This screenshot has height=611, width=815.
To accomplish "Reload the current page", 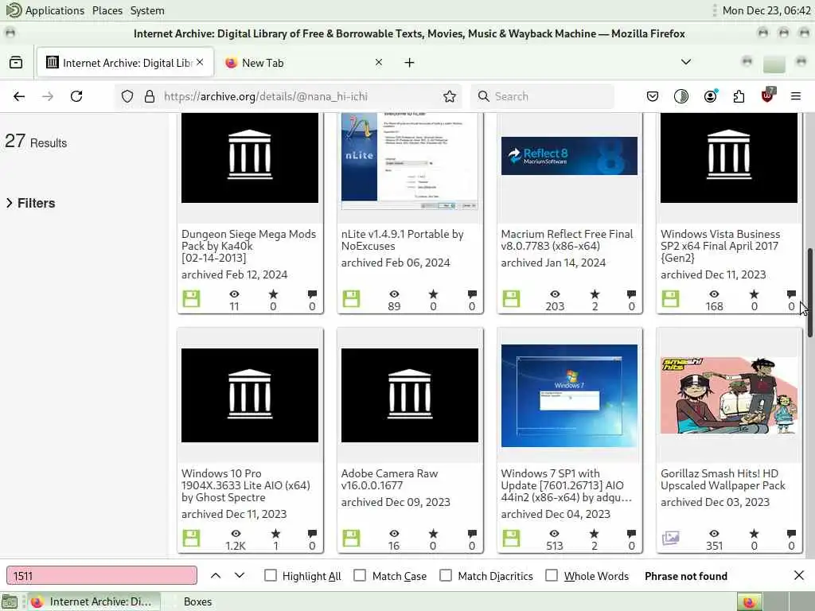I will (x=76, y=96).
